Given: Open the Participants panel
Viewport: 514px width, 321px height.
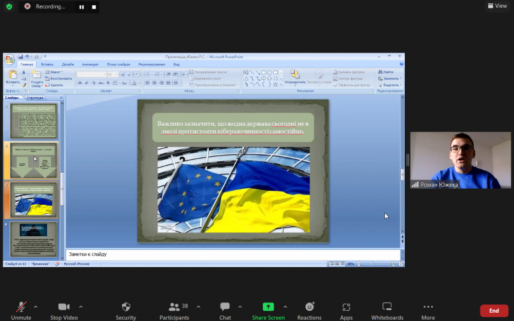Looking at the screenshot, I should 174,311.
